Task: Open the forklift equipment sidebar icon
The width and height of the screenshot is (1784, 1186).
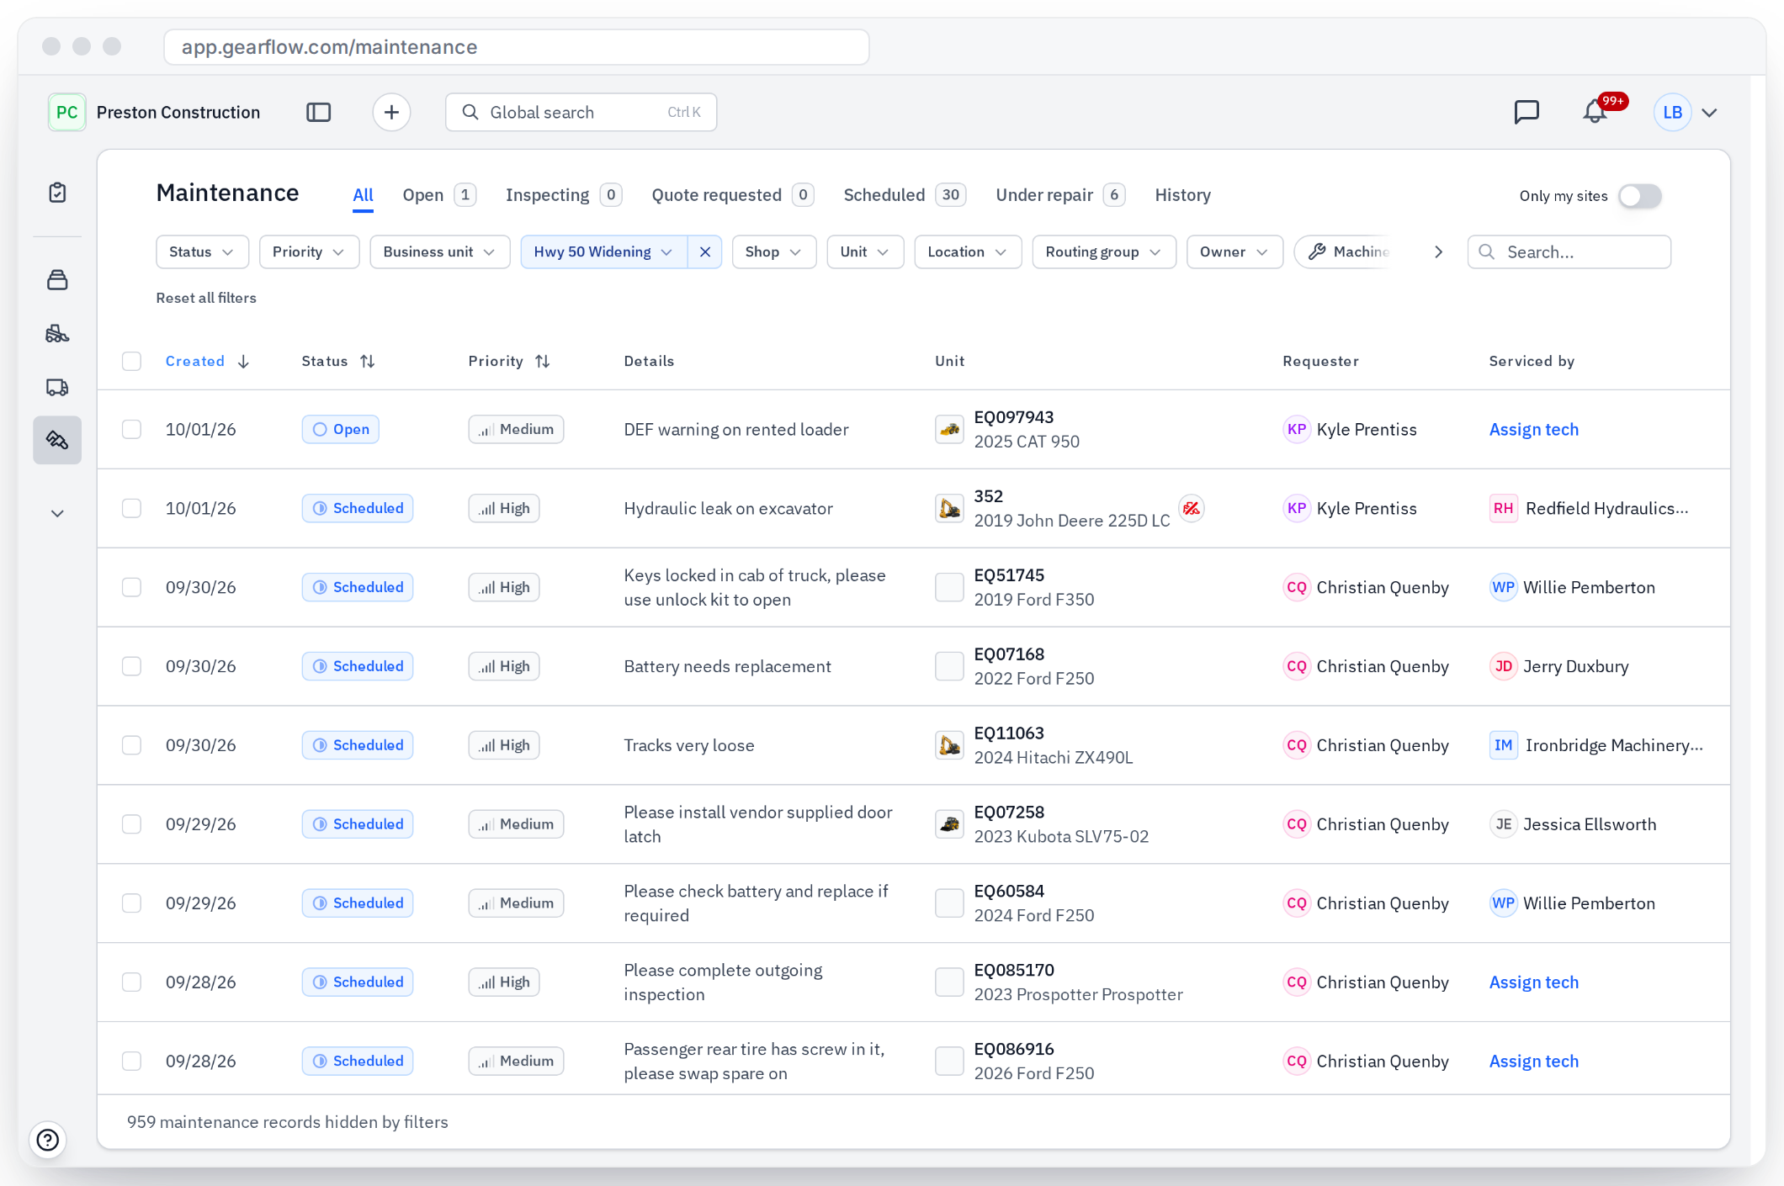Action: coord(57,334)
